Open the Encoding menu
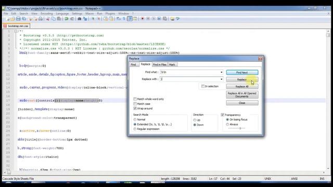This screenshot has height=187, width=333. 46,14
